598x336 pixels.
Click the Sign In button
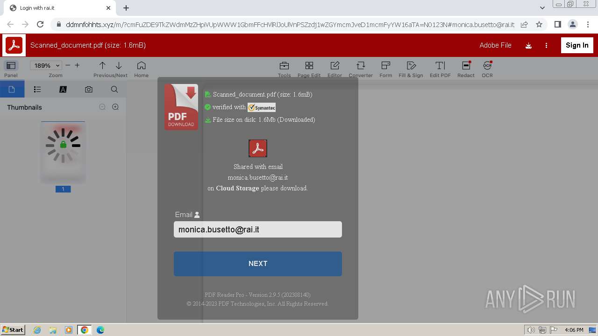point(577,45)
